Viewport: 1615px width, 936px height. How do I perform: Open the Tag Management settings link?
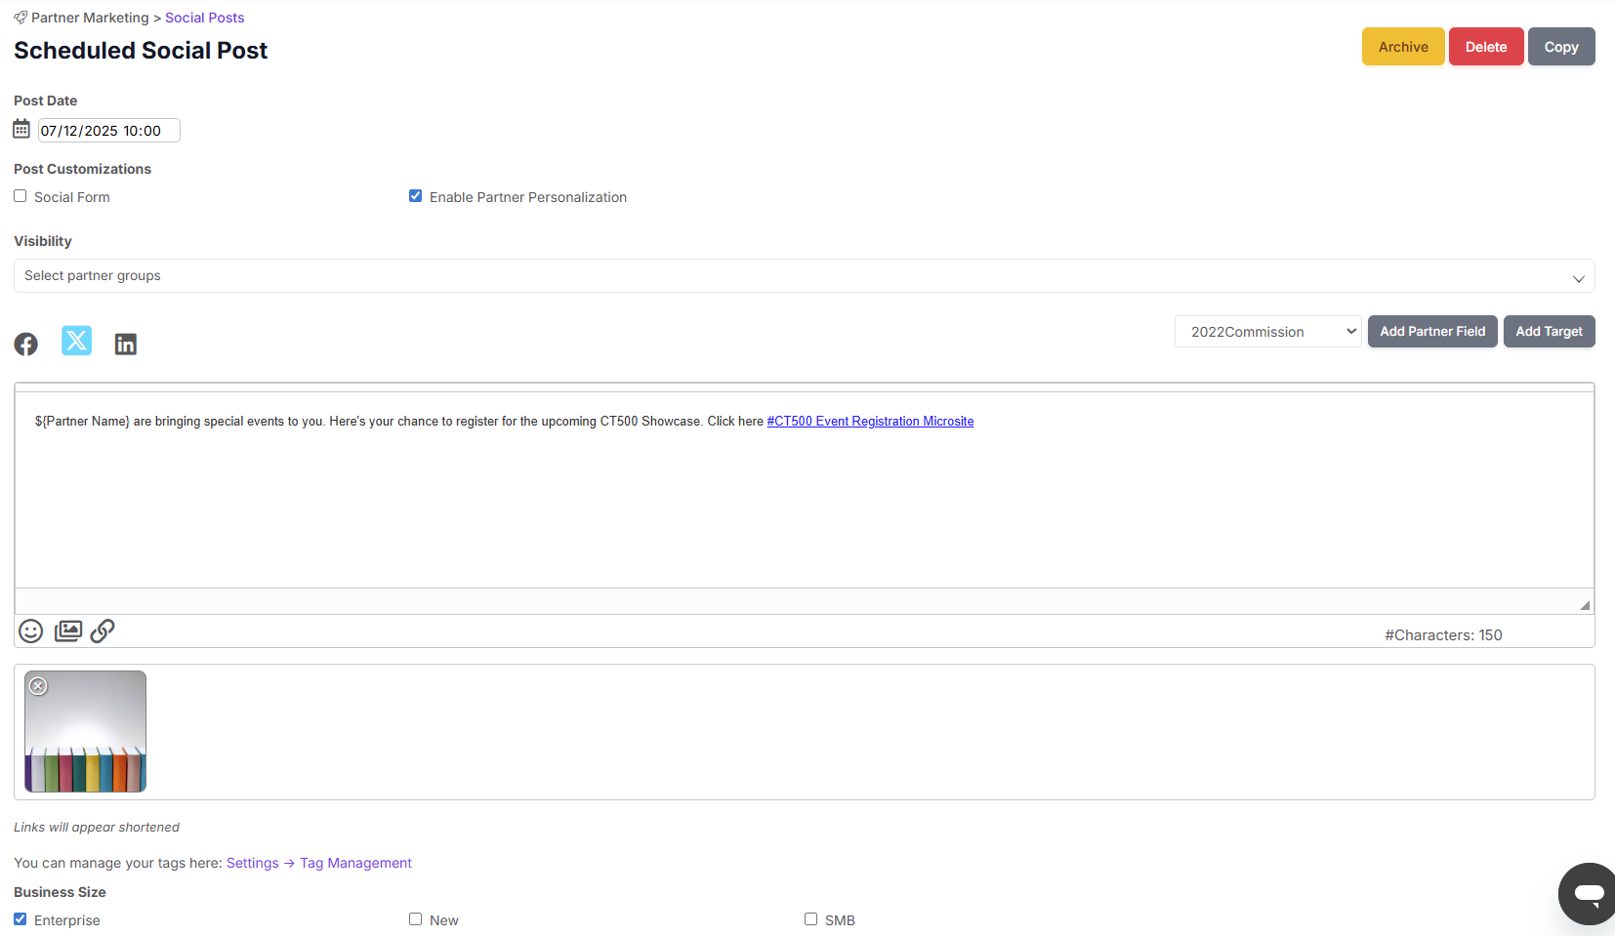[x=355, y=863]
